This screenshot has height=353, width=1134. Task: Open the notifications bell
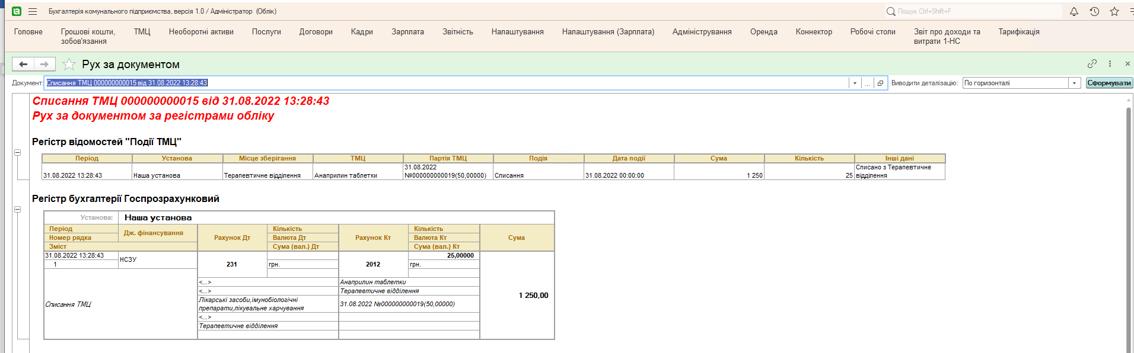[1074, 11]
